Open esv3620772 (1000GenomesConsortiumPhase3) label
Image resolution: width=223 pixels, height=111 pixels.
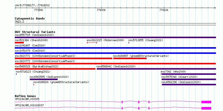click(45, 56)
